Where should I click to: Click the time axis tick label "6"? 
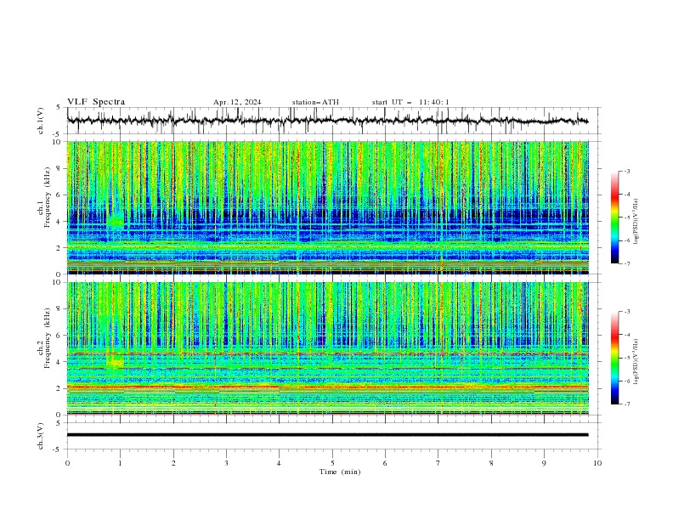pos(385,463)
